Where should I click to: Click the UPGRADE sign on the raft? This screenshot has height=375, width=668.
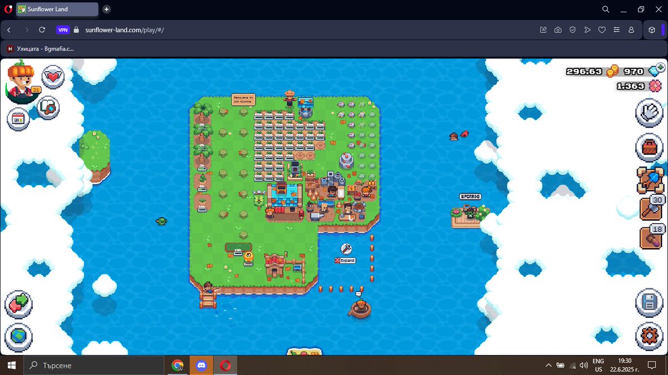[470, 197]
